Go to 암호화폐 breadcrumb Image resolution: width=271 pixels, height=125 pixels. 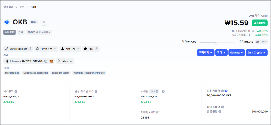8,7
